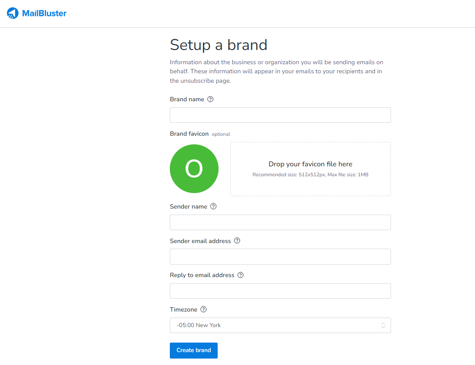Click the MailBluster paper plane logo icon
Viewport: 475px width, 365px height.
13,13
